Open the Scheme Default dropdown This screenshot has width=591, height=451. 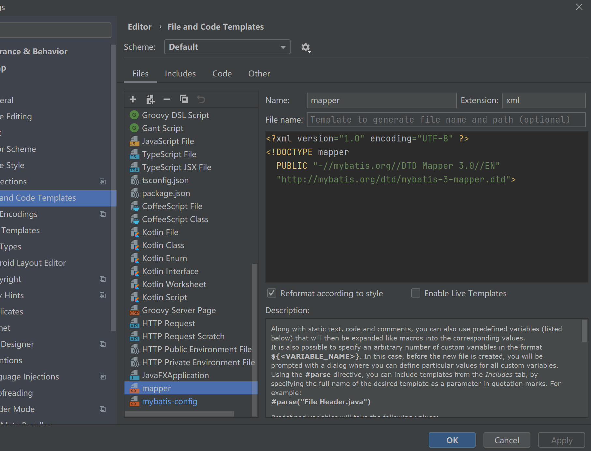tap(227, 47)
